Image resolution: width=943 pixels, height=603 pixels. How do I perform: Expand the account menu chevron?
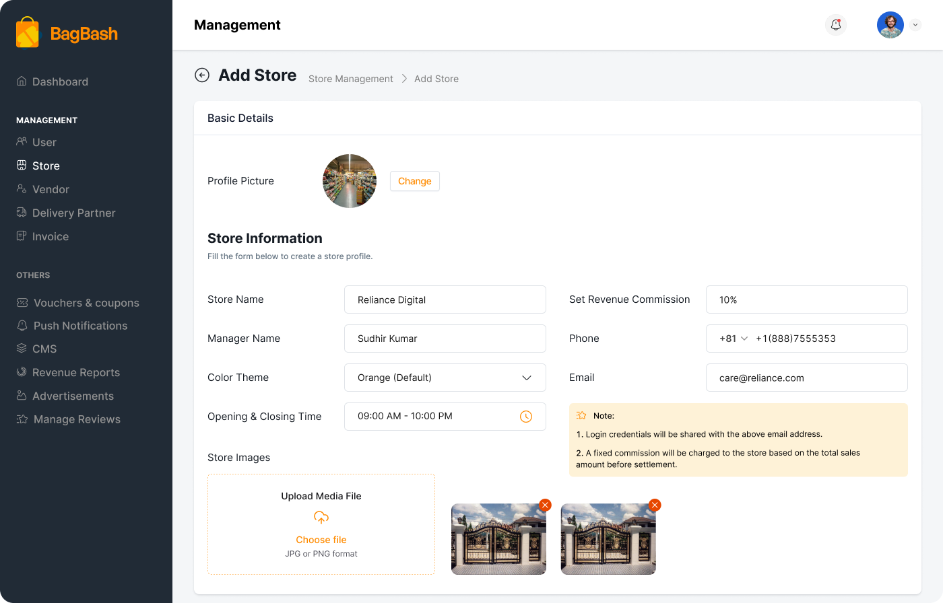pyautogui.click(x=915, y=25)
